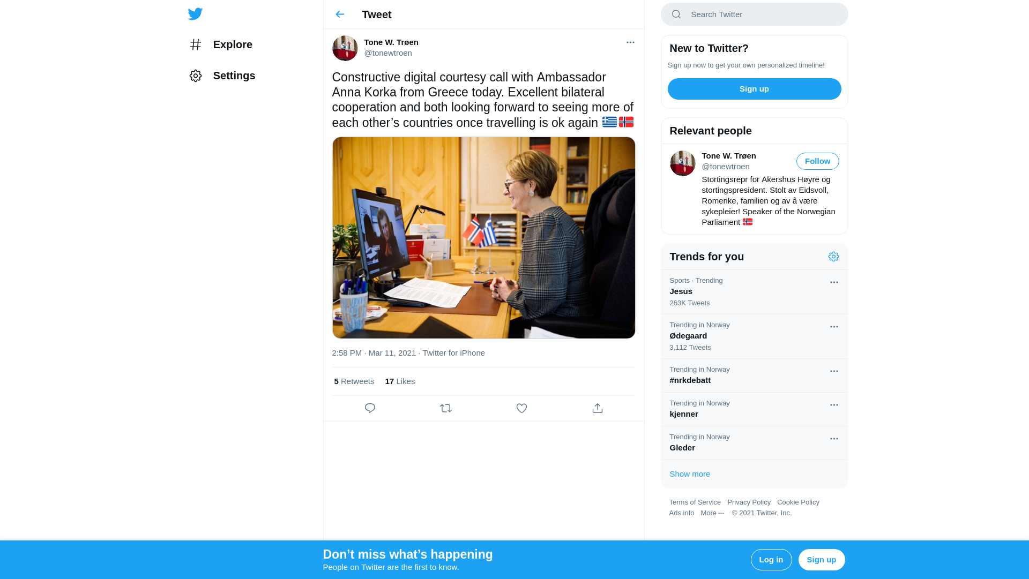The width and height of the screenshot is (1029, 579).
Task: Show more trends
Action: [690, 474]
